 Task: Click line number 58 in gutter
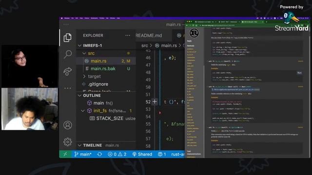(148, 146)
